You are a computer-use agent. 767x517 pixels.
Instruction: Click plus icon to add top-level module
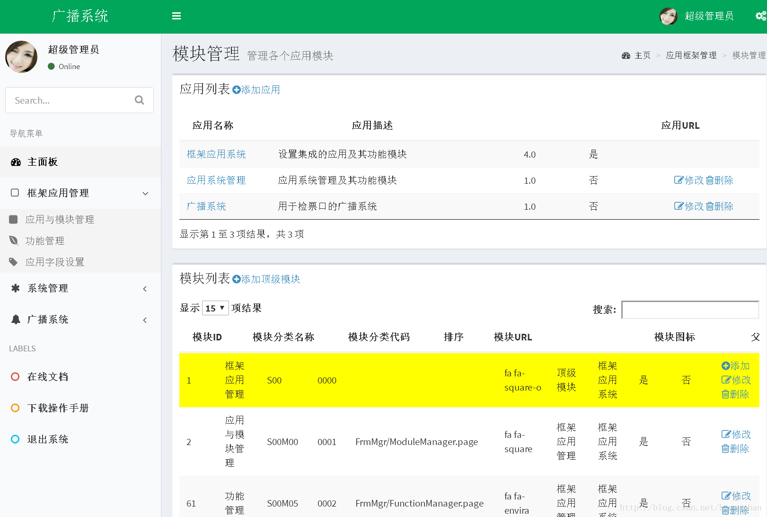tap(237, 279)
